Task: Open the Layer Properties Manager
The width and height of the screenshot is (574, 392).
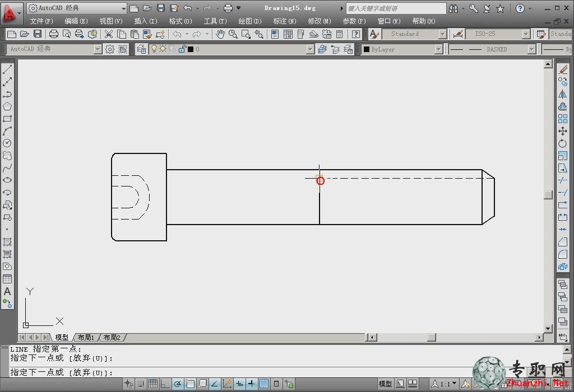Action: point(141,49)
